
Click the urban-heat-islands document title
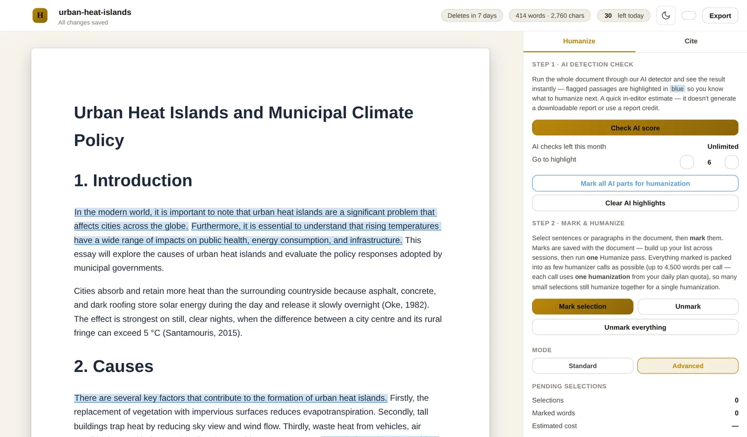(95, 12)
